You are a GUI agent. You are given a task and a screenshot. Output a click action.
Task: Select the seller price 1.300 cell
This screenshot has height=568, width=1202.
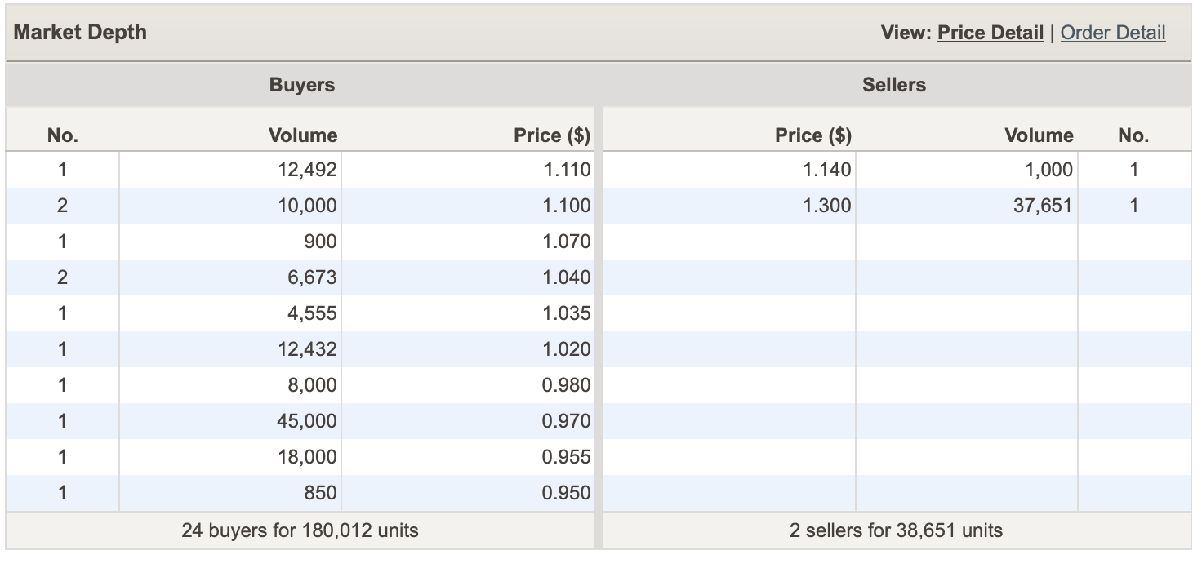(x=826, y=206)
